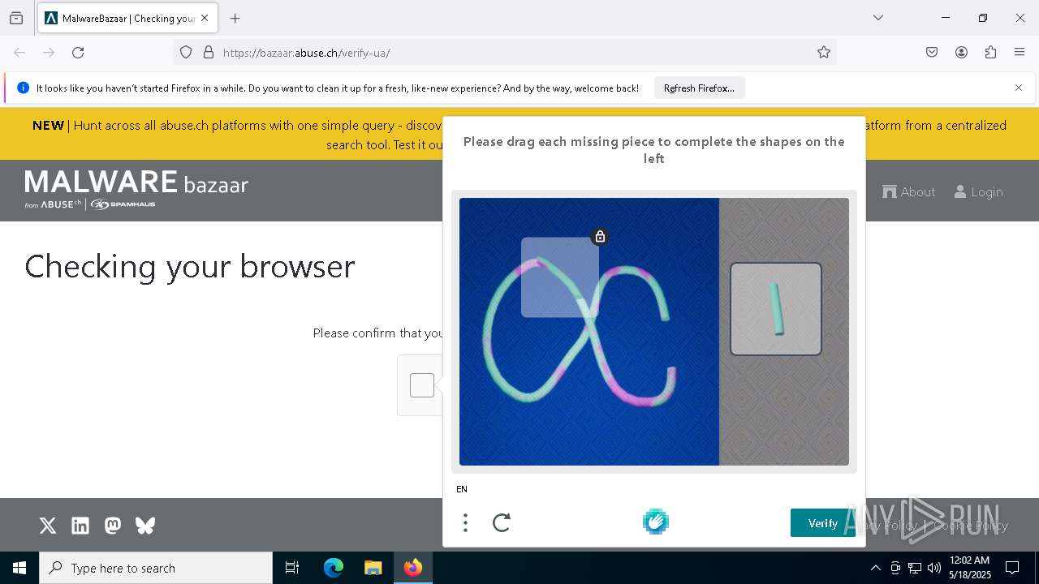Open the network status icon
The height and width of the screenshot is (584, 1039).
coord(915,568)
